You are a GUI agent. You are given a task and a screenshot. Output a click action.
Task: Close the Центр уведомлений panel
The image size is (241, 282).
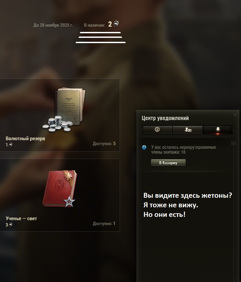235,115
